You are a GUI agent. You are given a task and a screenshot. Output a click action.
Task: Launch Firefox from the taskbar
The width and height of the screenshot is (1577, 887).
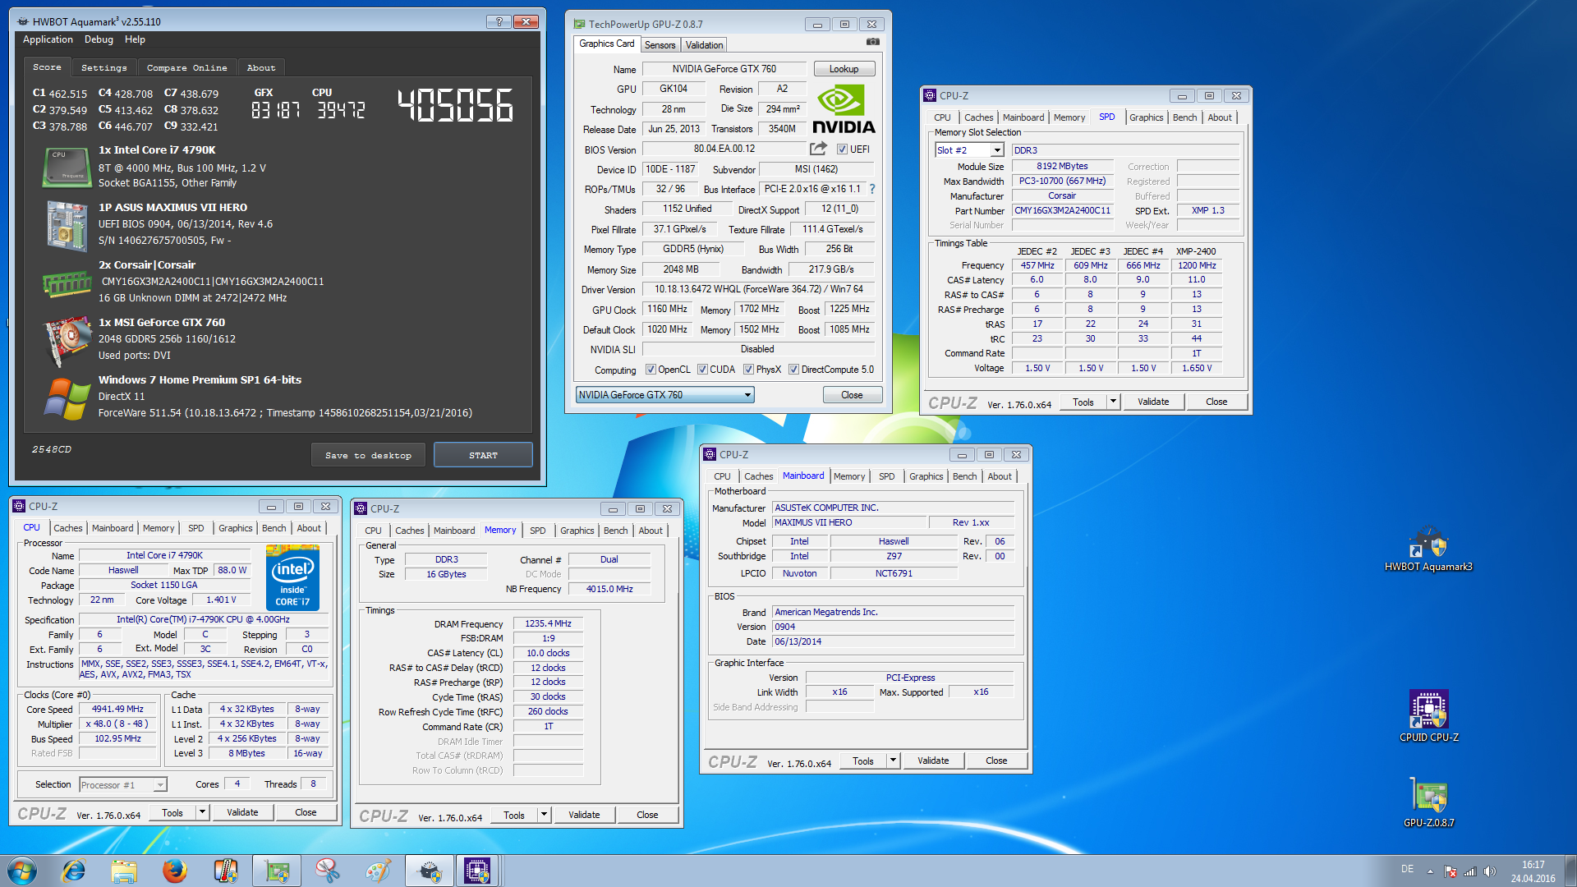coord(175,871)
